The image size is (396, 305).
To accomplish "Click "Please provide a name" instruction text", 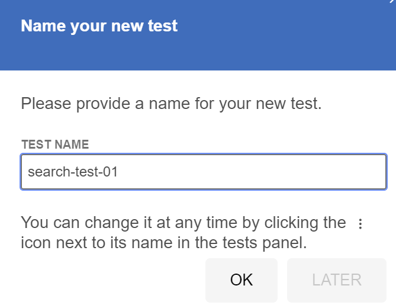I will click(x=171, y=104).
